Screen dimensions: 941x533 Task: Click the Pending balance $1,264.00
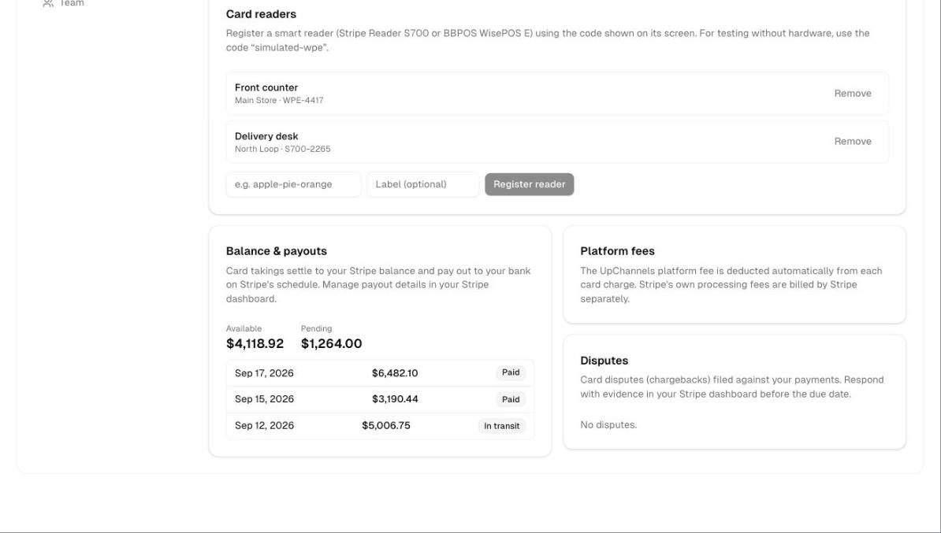tap(331, 343)
